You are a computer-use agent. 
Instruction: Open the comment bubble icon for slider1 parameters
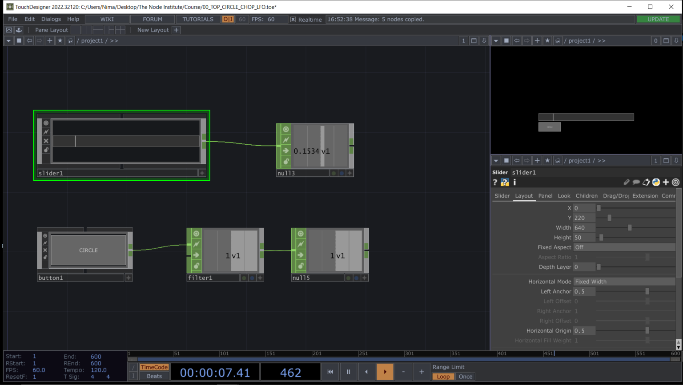[x=636, y=182]
